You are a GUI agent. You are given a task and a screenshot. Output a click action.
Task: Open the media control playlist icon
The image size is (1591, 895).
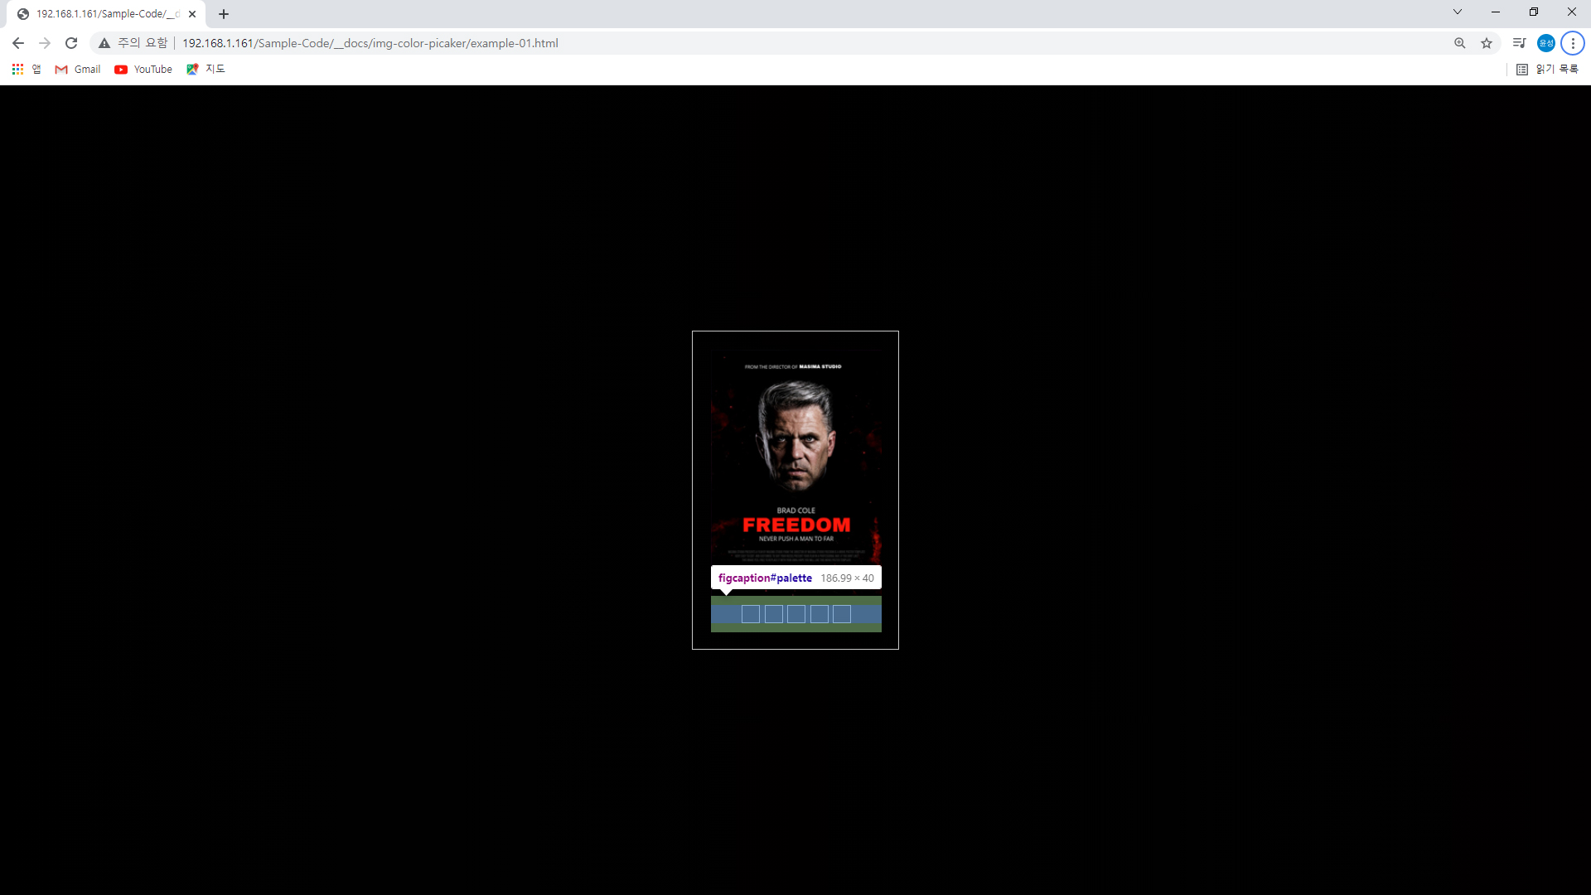coord(1519,43)
